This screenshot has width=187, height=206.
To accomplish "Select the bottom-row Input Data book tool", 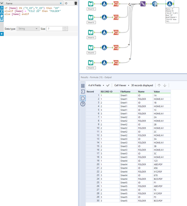I will click(x=91, y=62).
